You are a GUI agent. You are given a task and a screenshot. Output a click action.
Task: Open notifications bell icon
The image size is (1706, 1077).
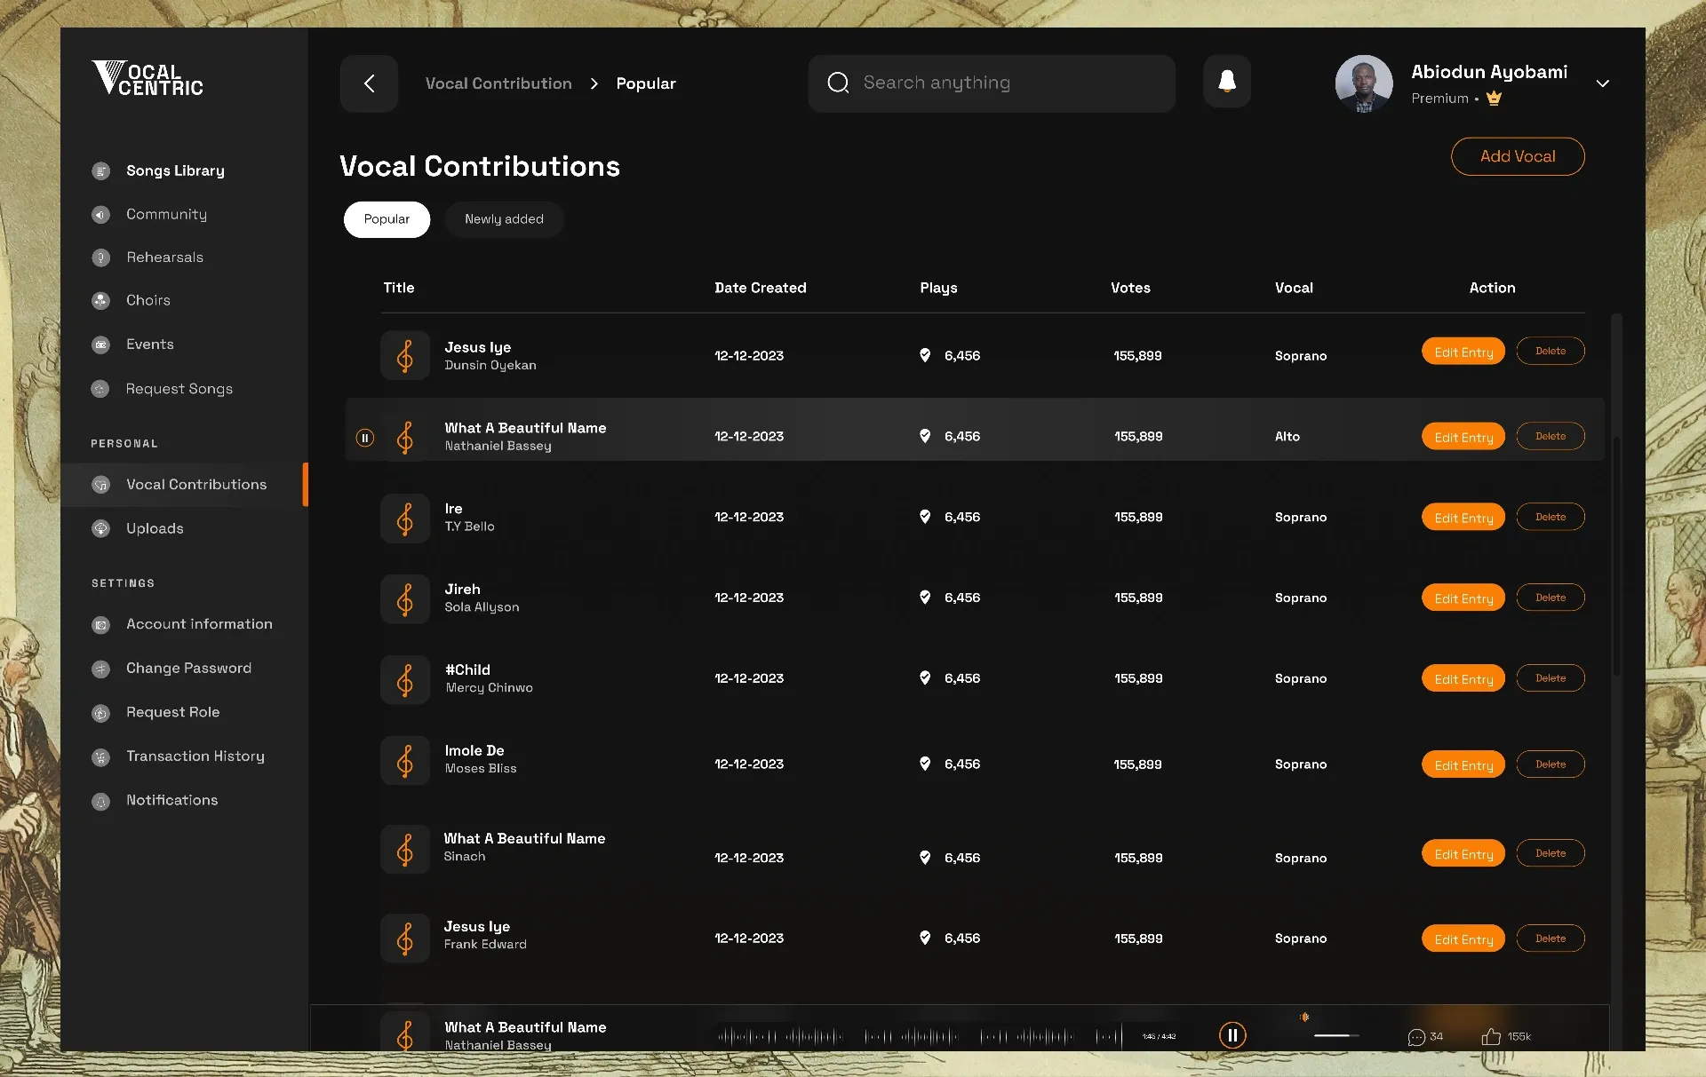point(1227,82)
